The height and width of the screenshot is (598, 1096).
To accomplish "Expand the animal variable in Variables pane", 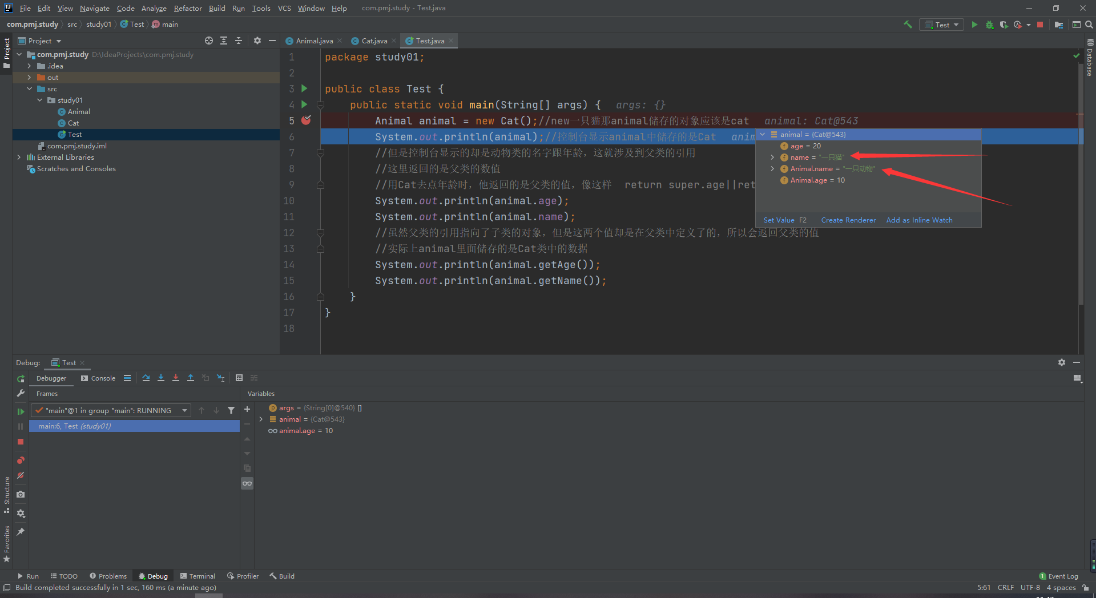I will coord(261,419).
